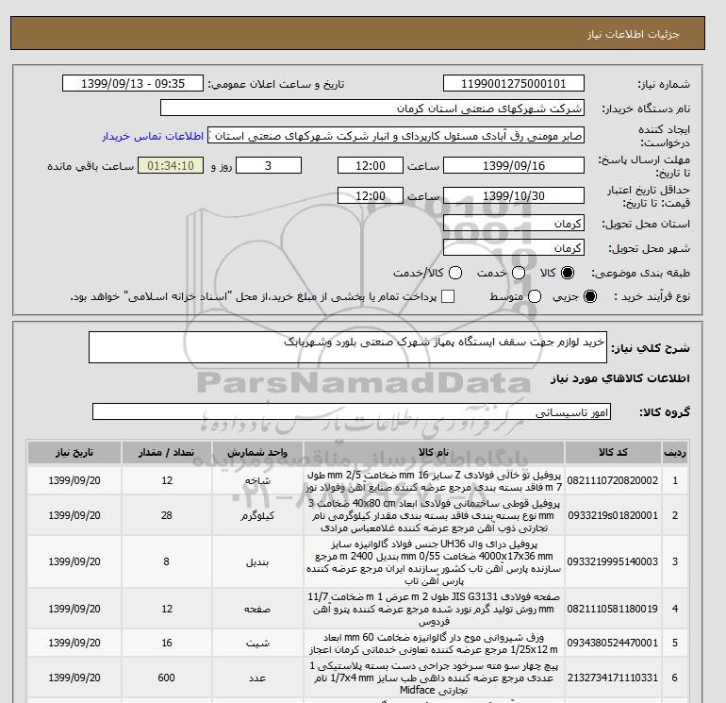Click the delivery city field کرمان
726x703 pixels.
click(x=514, y=247)
